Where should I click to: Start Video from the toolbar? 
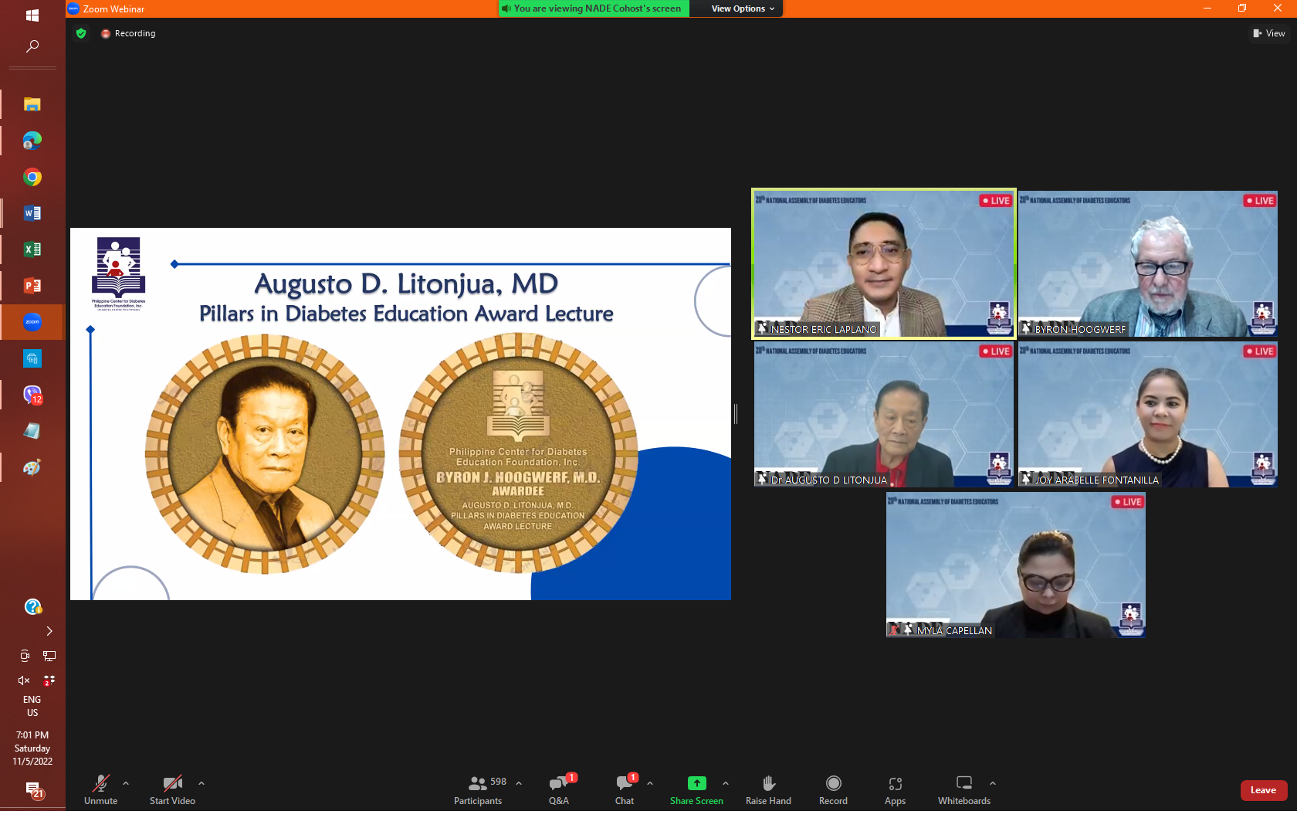pos(172,789)
